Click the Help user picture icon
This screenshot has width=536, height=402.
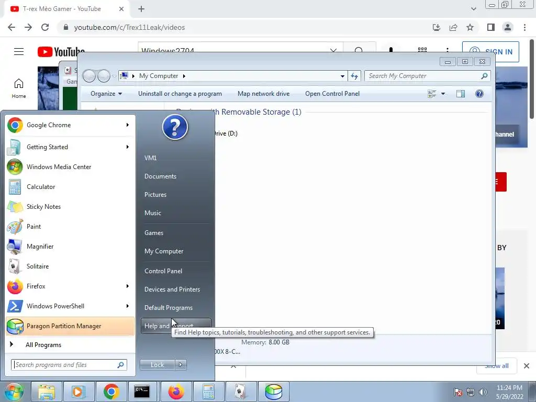click(175, 127)
